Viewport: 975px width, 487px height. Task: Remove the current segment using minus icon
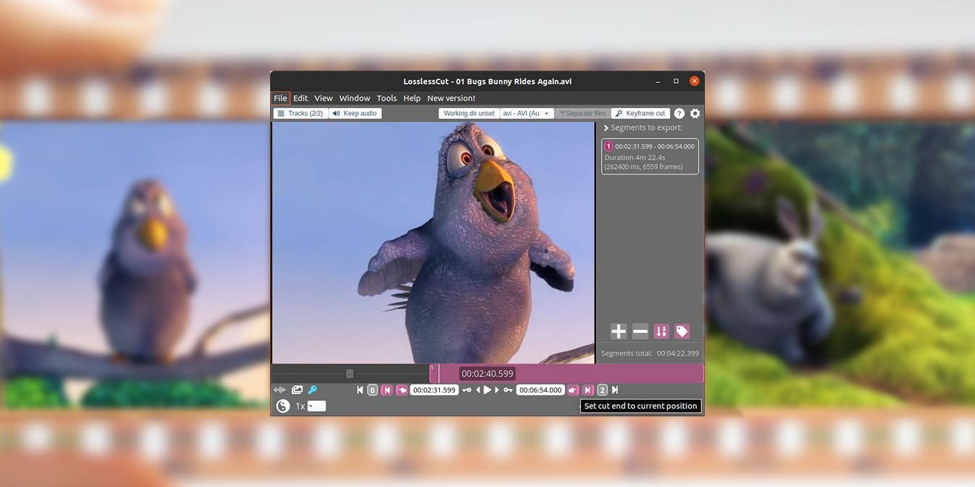[640, 331]
